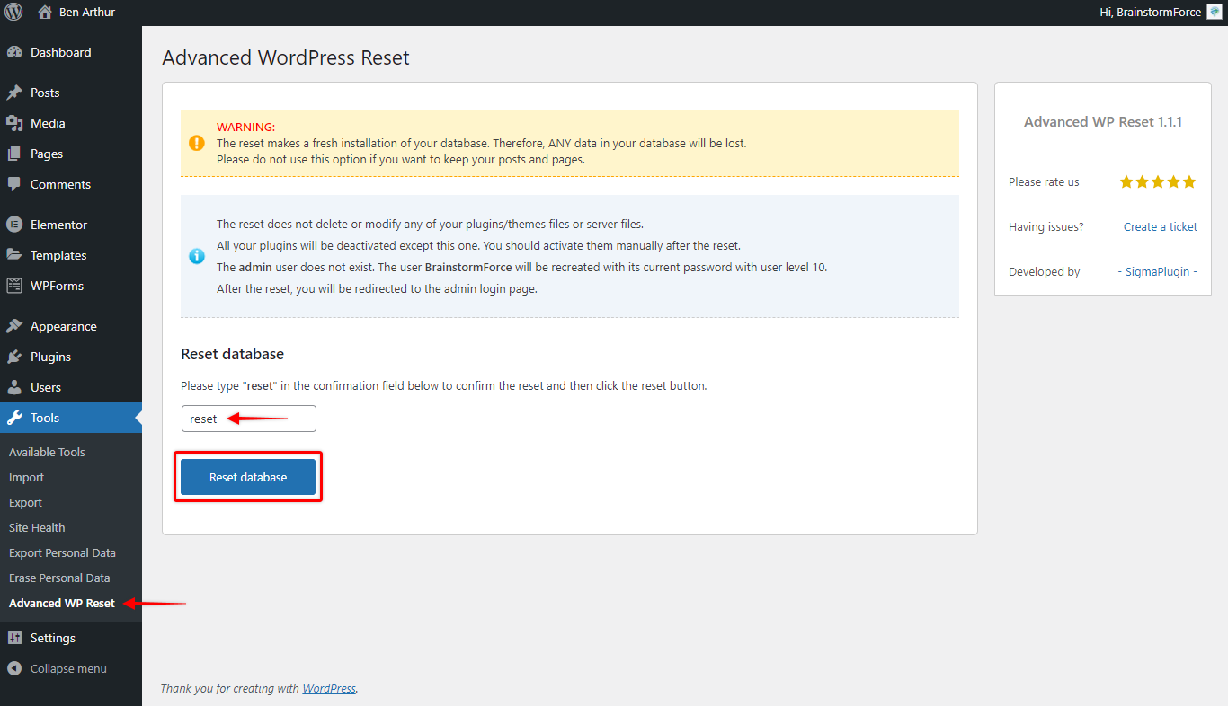Click the first rating star
Viewport: 1228px width, 706px height.
pos(1126,181)
